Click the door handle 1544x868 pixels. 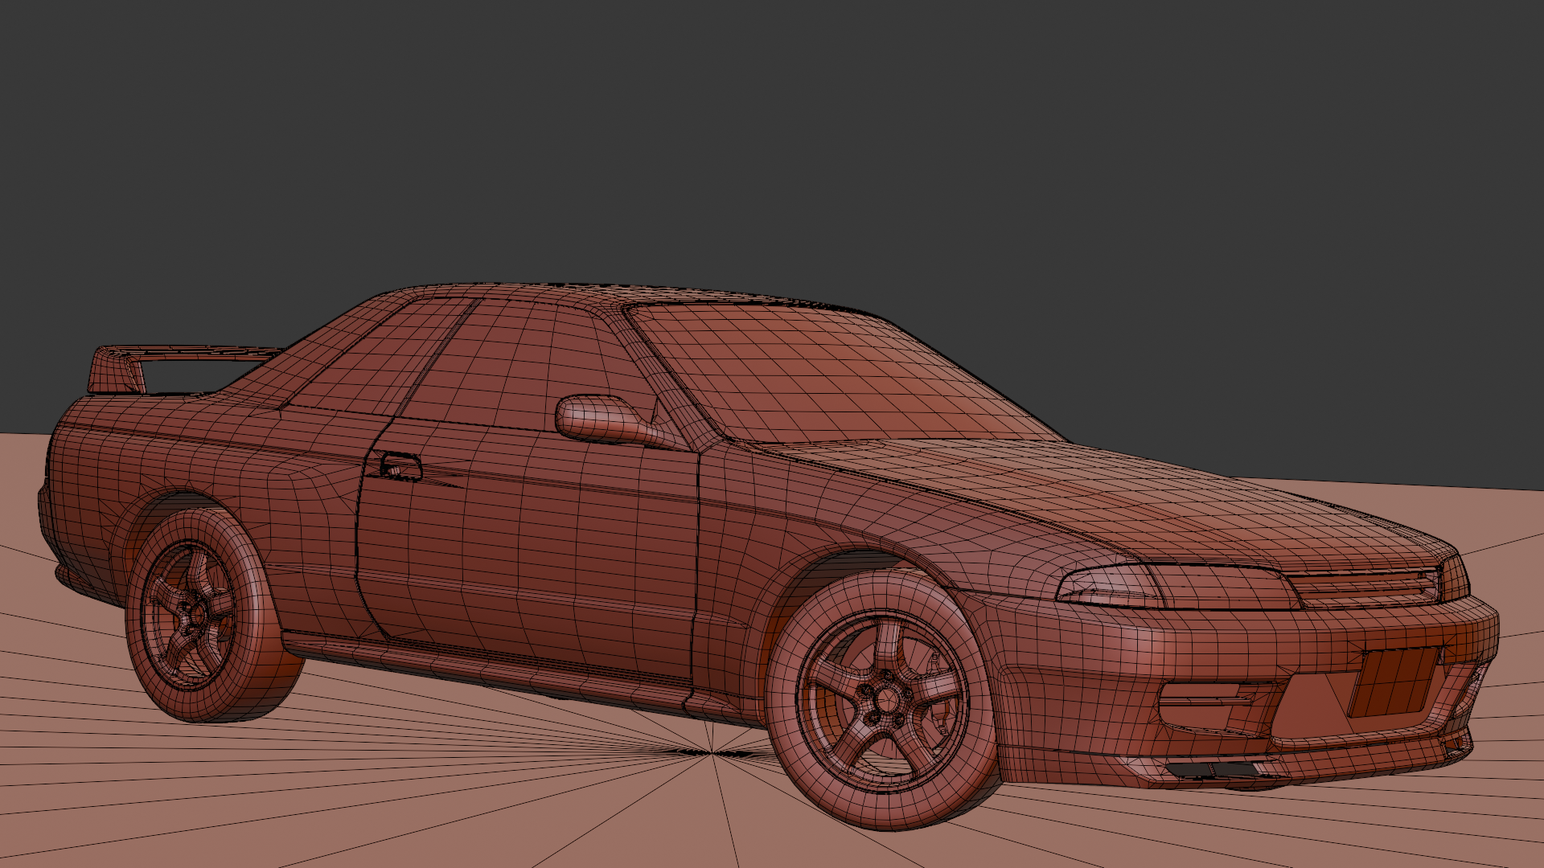(400, 466)
